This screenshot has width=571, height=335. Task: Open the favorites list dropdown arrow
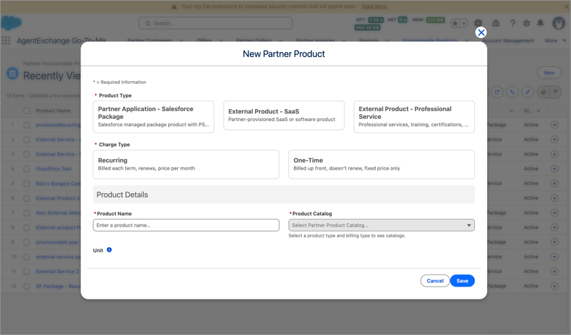click(464, 24)
